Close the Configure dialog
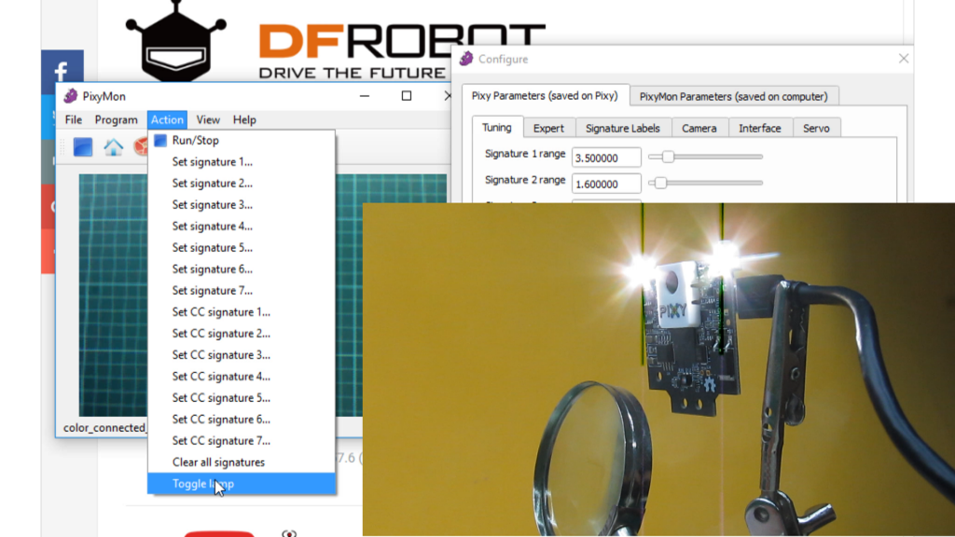This screenshot has width=955, height=537. tap(903, 59)
